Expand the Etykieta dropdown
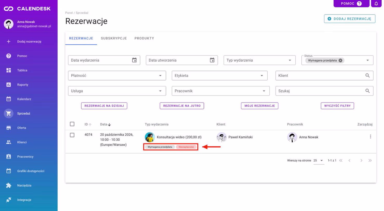The width and height of the screenshot is (384, 211). [x=220, y=76]
